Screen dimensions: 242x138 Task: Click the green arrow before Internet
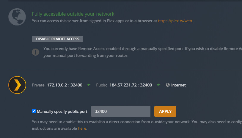tap(158, 85)
